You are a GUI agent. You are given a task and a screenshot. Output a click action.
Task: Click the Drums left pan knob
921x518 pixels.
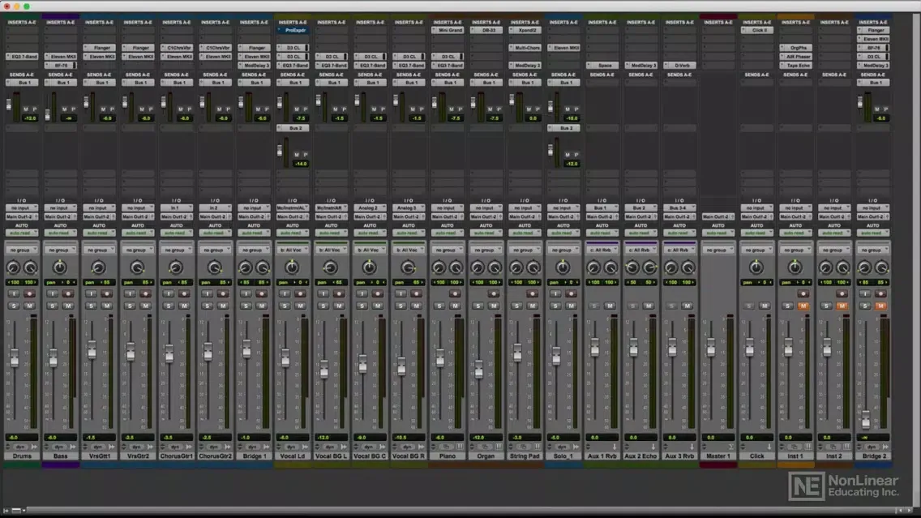[13, 268]
